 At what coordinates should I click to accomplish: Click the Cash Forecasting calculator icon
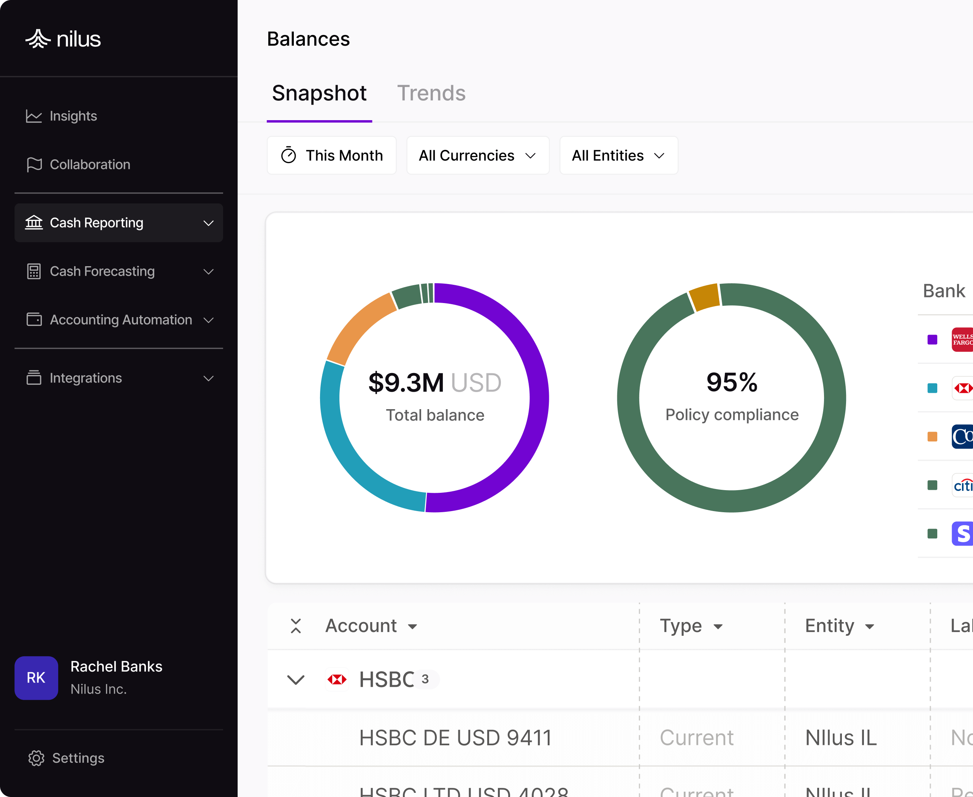click(x=33, y=271)
